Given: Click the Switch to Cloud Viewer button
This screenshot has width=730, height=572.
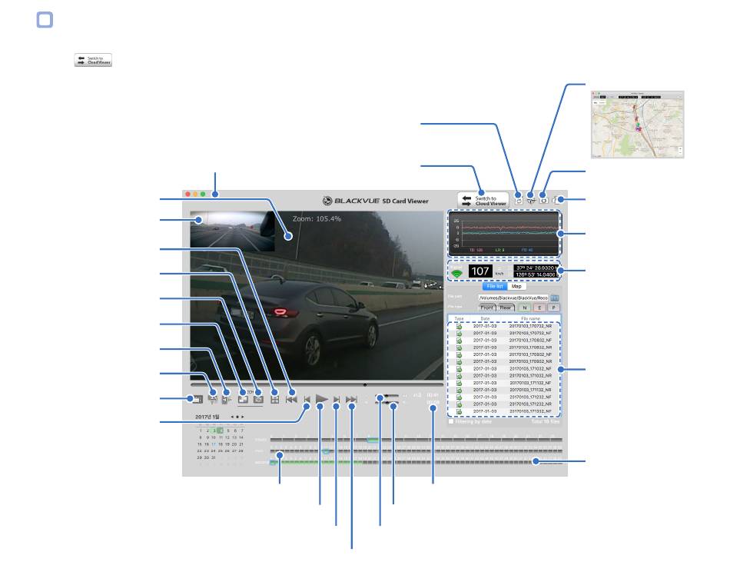Looking at the screenshot, I should (x=482, y=201).
